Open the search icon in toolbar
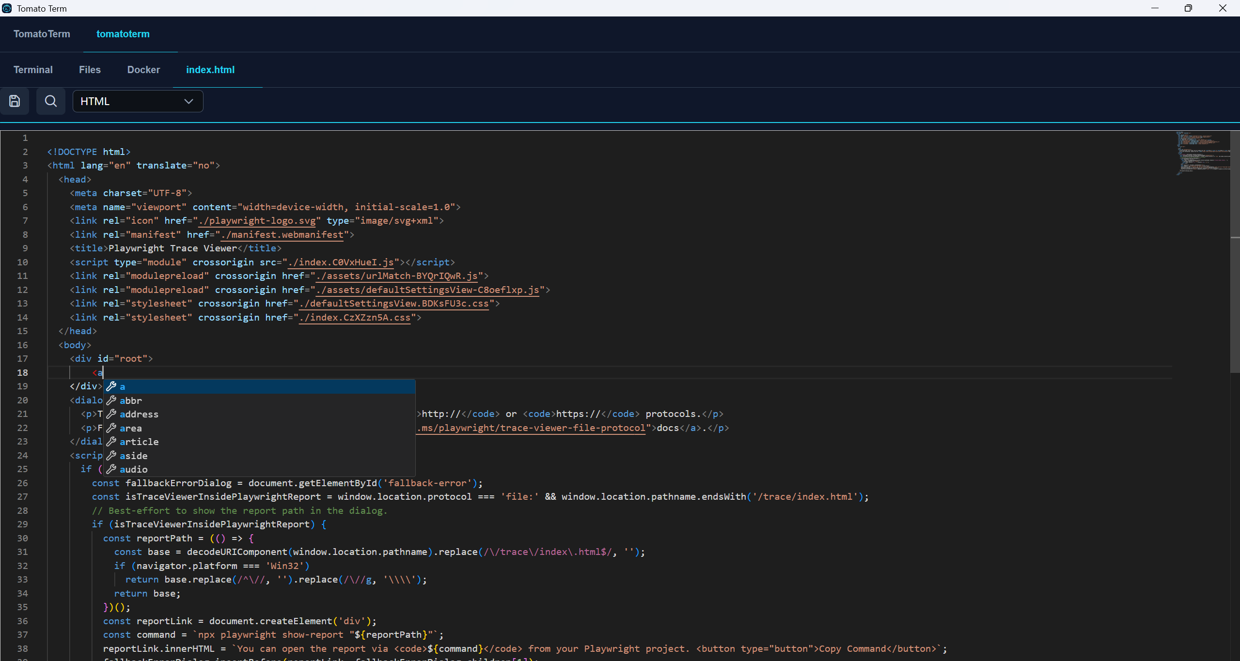Image resolution: width=1240 pixels, height=661 pixels. coord(51,101)
